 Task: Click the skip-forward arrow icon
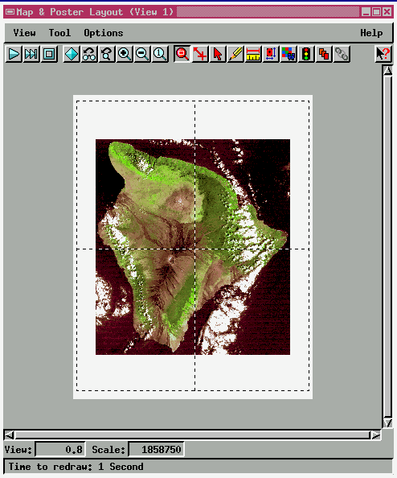(x=31, y=54)
